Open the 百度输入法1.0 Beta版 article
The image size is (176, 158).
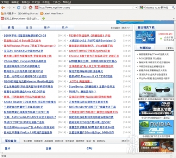tap(22, 41)
